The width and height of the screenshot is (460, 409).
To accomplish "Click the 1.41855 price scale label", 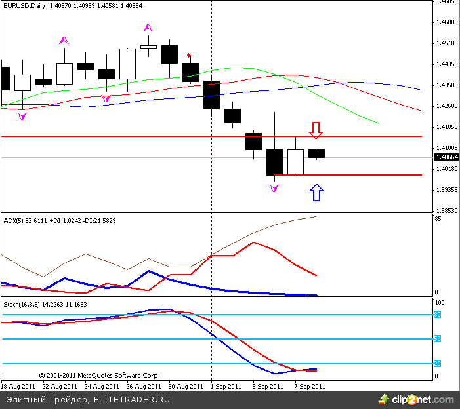I will [x=446, y=127].
